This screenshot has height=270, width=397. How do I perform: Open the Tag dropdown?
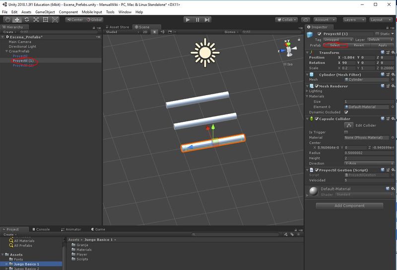tap(338, 40)
